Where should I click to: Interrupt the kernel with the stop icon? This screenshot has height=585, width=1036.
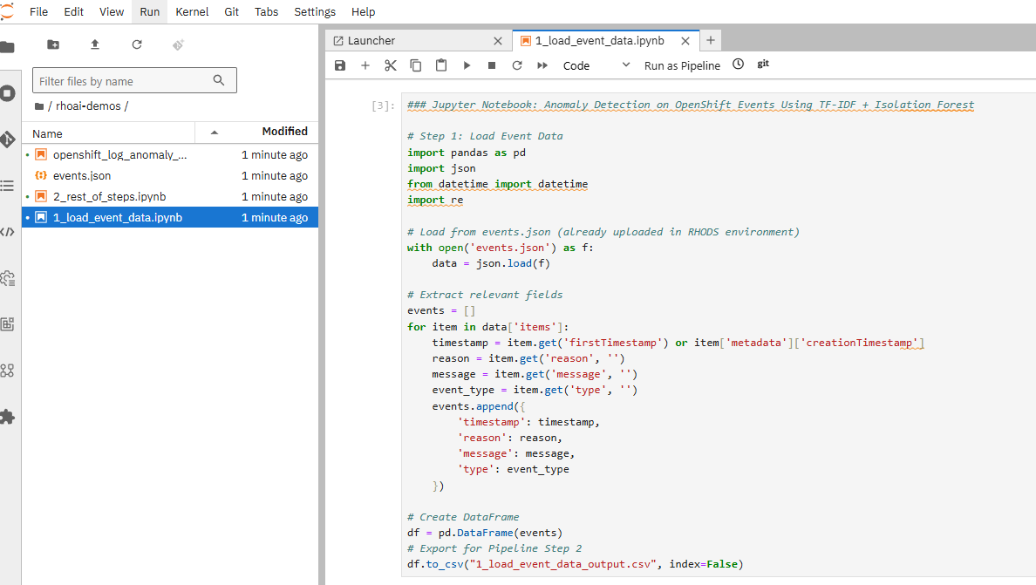click(x=492, y=65)
